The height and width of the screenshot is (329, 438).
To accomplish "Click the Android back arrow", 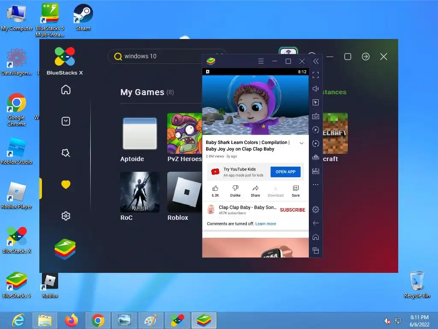I will point(316,223).
